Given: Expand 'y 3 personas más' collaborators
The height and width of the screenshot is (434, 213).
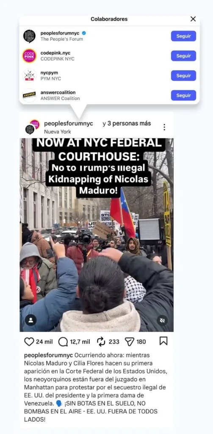Looking at the screenshot, I should point(127,123).
